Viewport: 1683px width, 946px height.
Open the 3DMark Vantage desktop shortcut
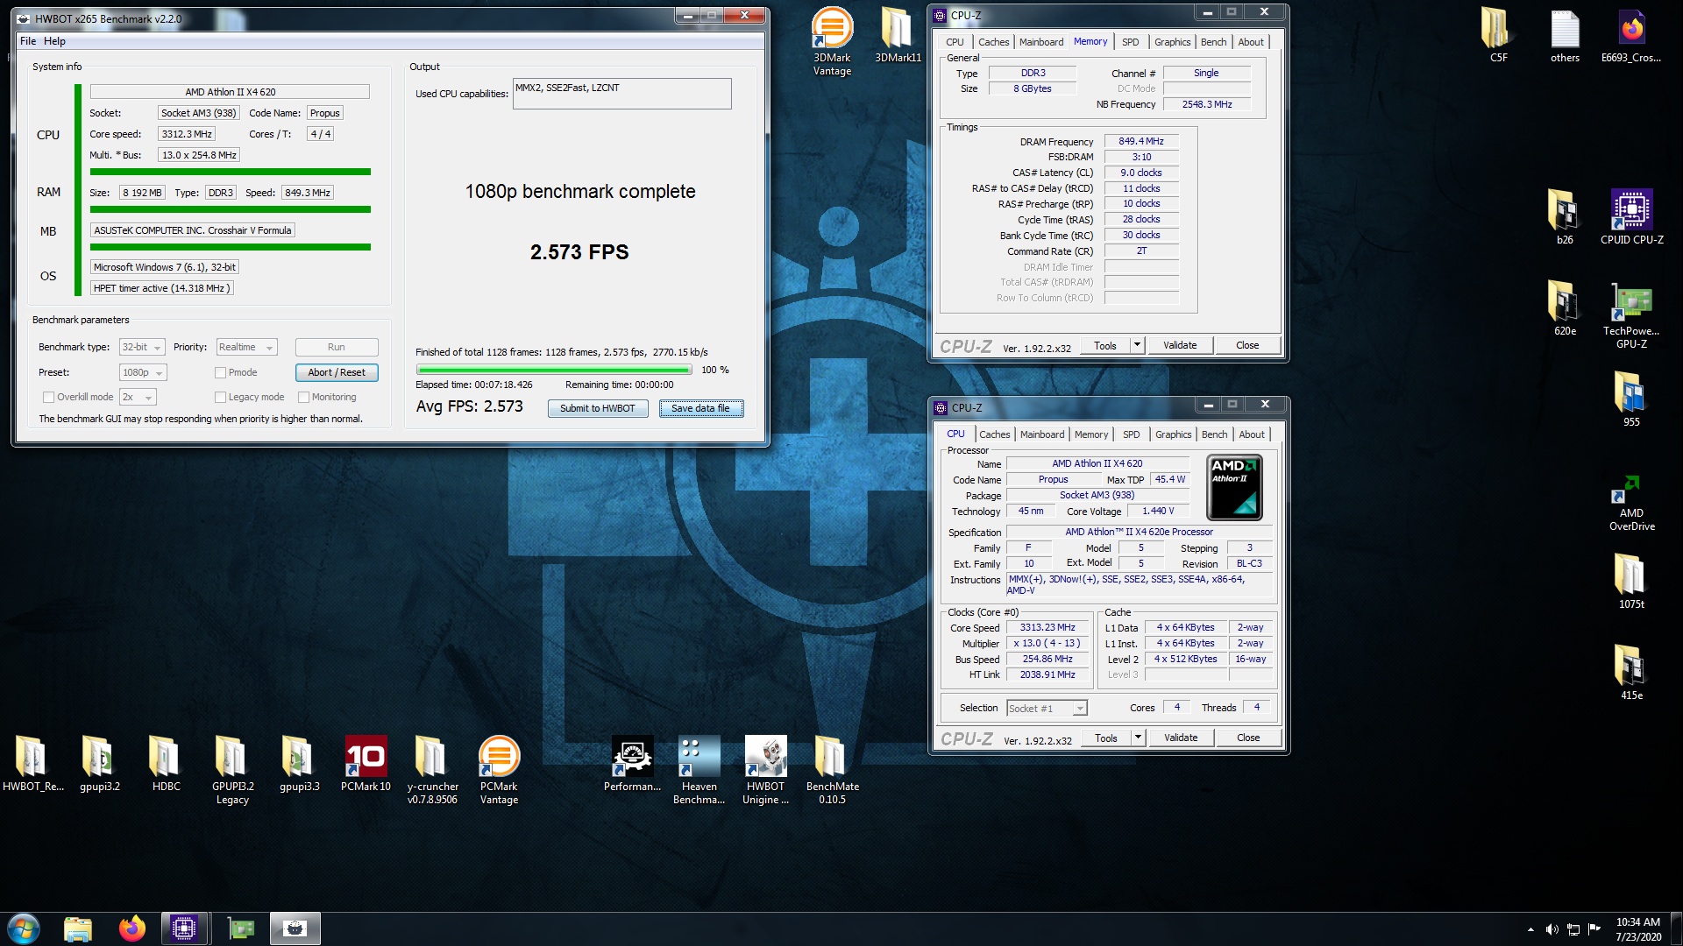point(832,41)
